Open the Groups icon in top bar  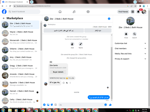point(88,12)
